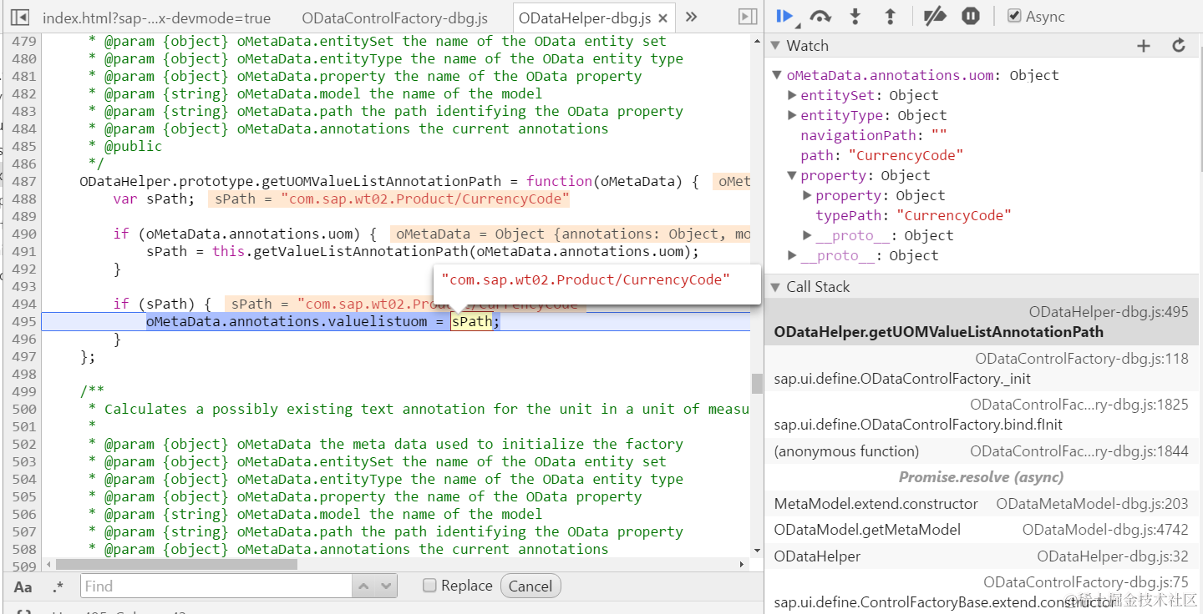1203x614 pixels.
Task: Cancel the find bar
Action: coord(530,586)
